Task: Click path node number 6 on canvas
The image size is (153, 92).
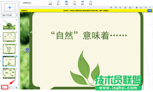Action: point(27,52)
